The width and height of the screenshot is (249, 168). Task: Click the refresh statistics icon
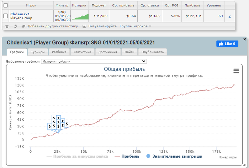(x=15, y=26)
